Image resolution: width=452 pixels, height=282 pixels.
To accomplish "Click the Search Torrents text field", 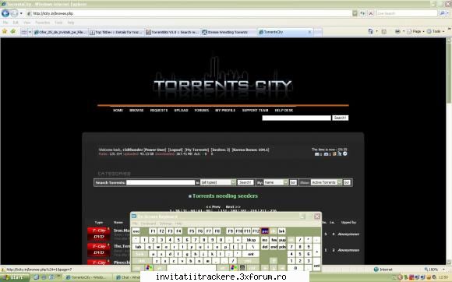I will [161, 182].
